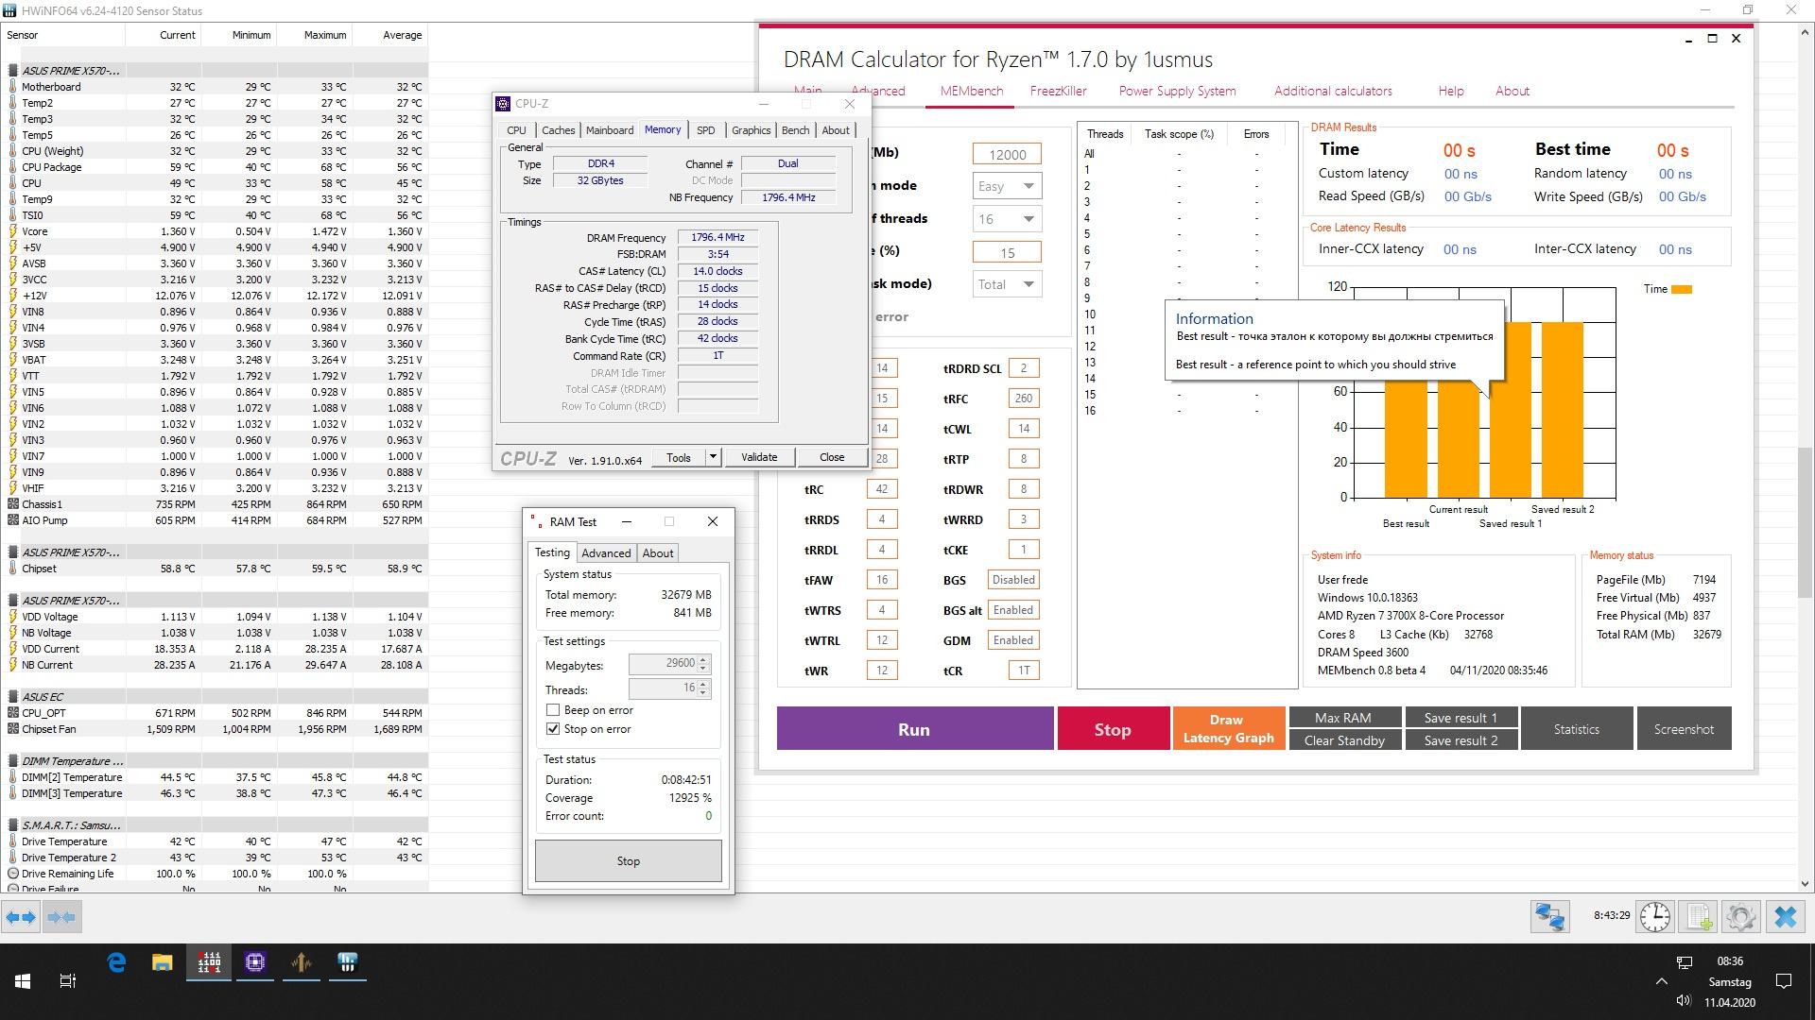Open the Easy mode dropdown
1815x1020 pixels.
(x=1007, y=186)
